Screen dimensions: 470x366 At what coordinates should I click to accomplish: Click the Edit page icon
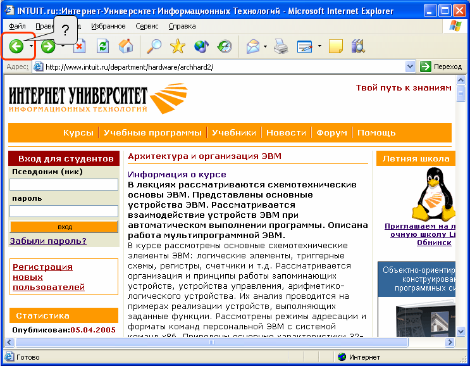[x=305, y=46]
